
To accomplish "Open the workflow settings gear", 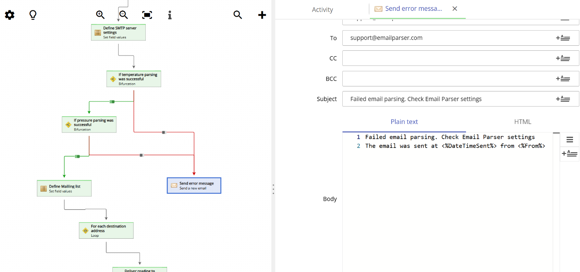I will click(9, 15).
